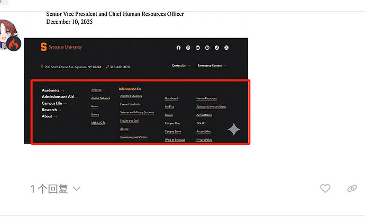The image size is (365, 219).
Task: Click the Admissions and Aid footer link
Action: tap(60, 97)
